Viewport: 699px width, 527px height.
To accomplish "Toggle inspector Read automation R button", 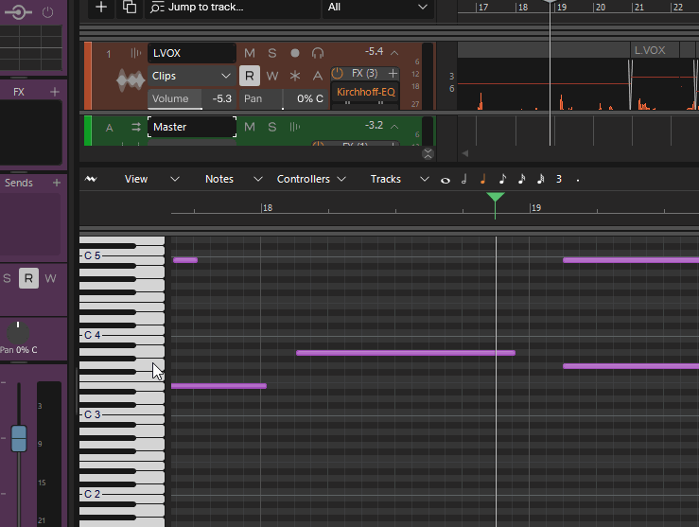I will (x=28, y=279).
